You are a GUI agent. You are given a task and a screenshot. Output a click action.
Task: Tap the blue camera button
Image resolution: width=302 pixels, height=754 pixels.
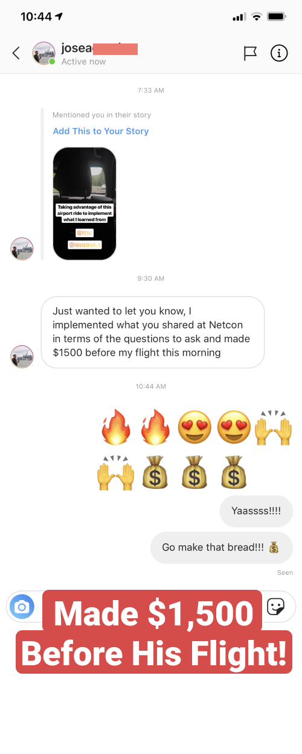pyautogui.click(x=22, y=606)
